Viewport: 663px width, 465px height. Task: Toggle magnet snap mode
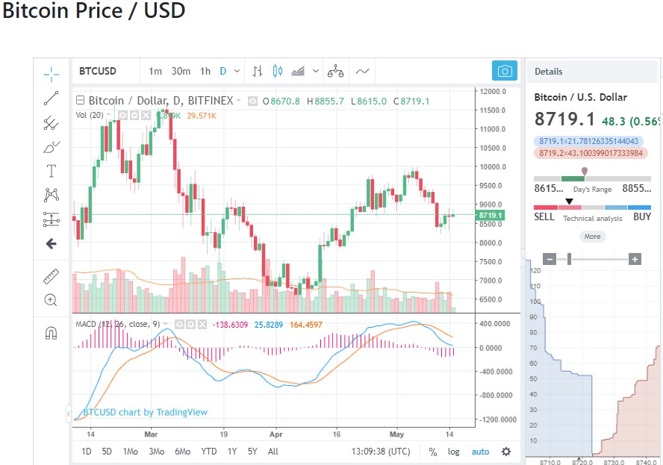pyautogui.click(x=51, y=334)
